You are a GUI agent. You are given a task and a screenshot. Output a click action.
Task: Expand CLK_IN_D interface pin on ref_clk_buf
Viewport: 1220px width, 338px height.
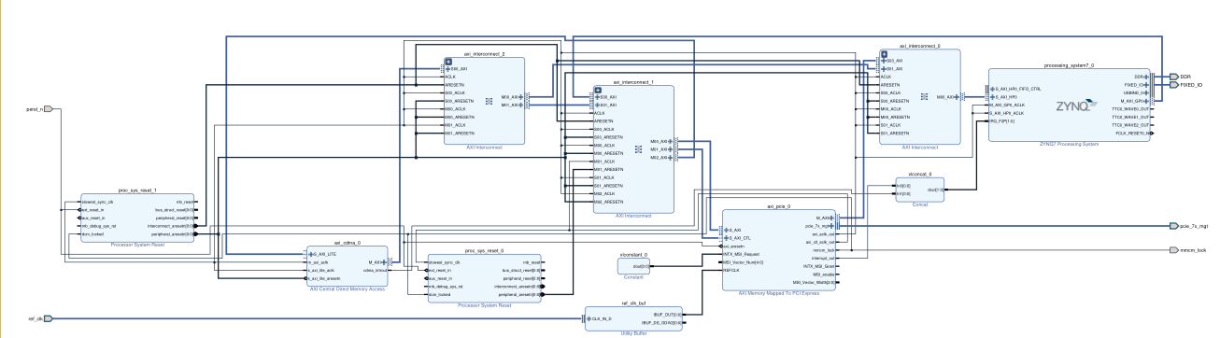click(x=589, y=318)
